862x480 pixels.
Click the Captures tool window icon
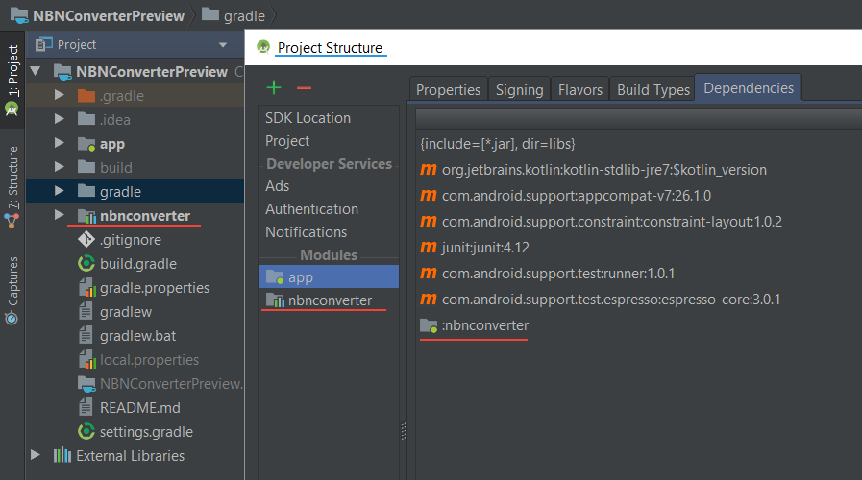click(12, 319)
